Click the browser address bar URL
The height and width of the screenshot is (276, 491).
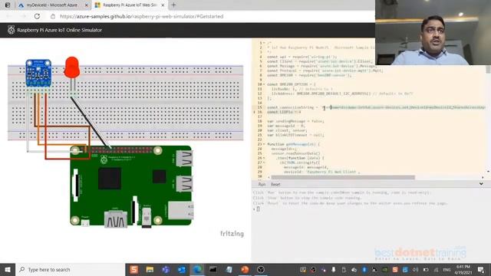(x=141, y=16)
